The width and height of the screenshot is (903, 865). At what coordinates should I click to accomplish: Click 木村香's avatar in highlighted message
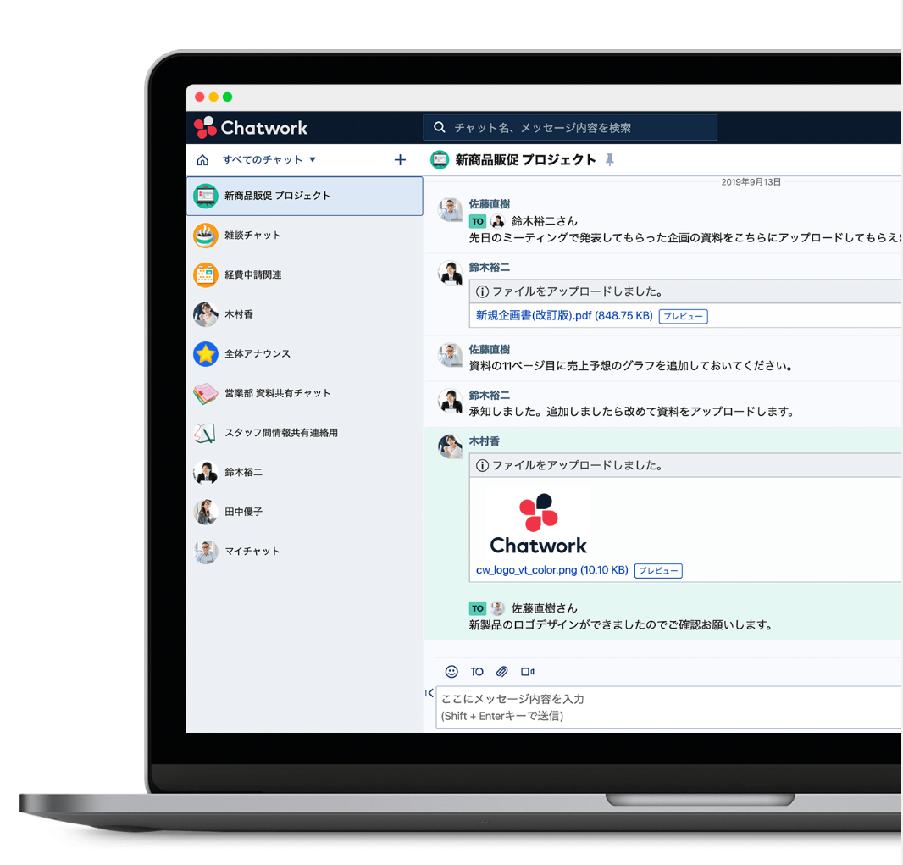coord(450,446)
